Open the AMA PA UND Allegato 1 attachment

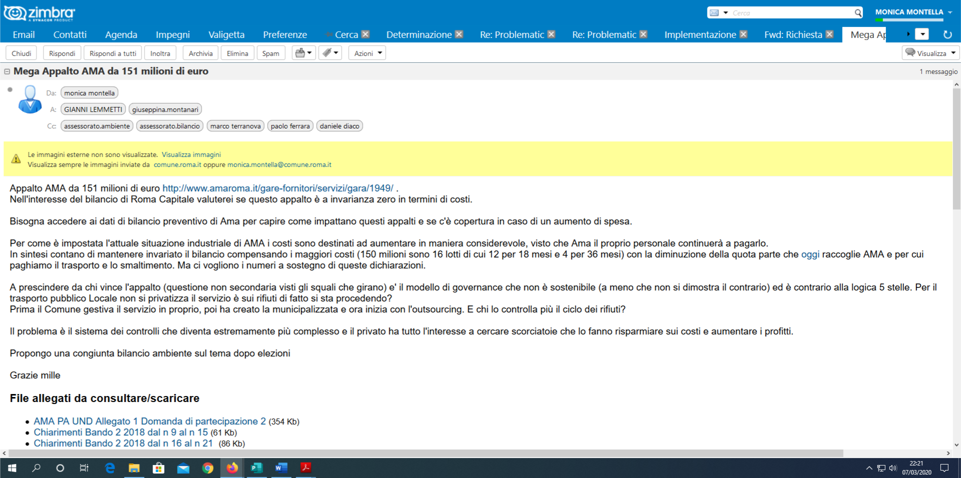[150, 421]
